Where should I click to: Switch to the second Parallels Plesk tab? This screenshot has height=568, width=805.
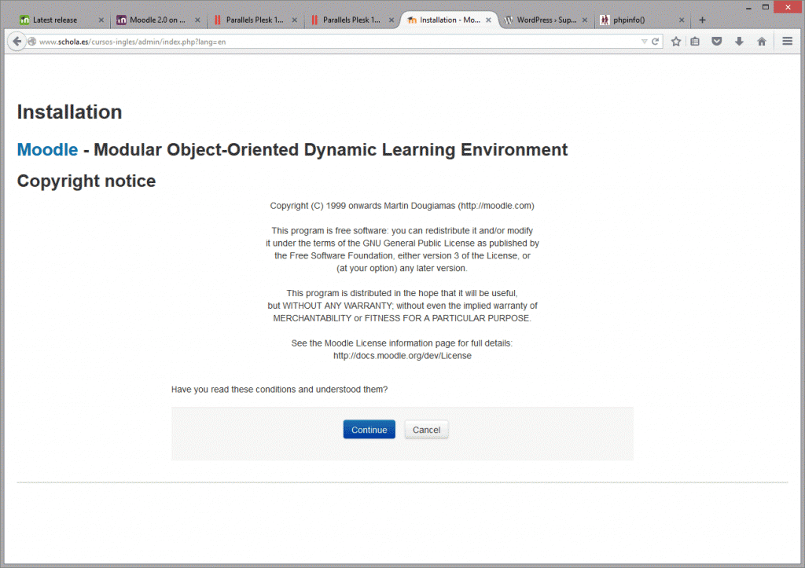[351, 20]
